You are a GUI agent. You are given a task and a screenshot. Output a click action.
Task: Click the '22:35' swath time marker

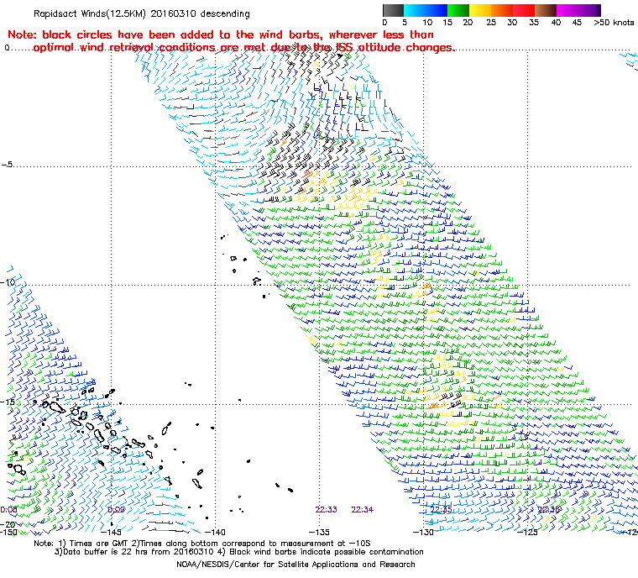click(441, 510)
